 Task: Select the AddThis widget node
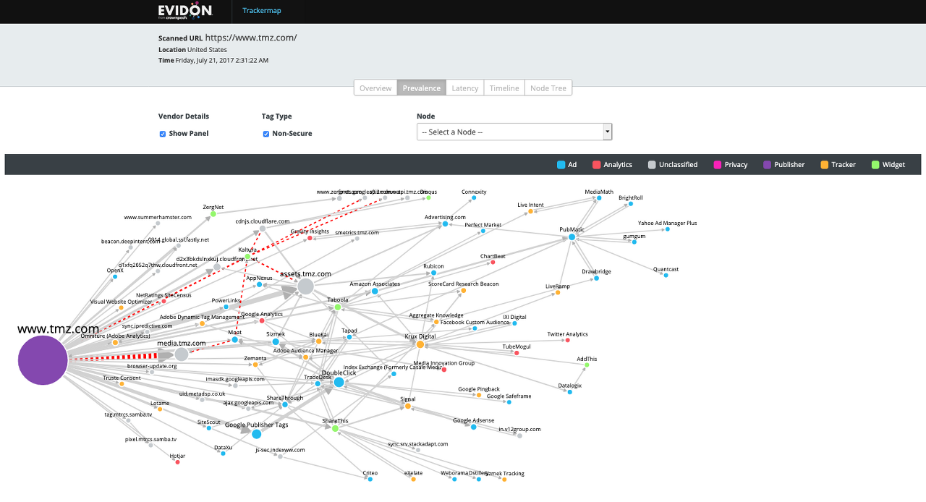click(587, 365)
